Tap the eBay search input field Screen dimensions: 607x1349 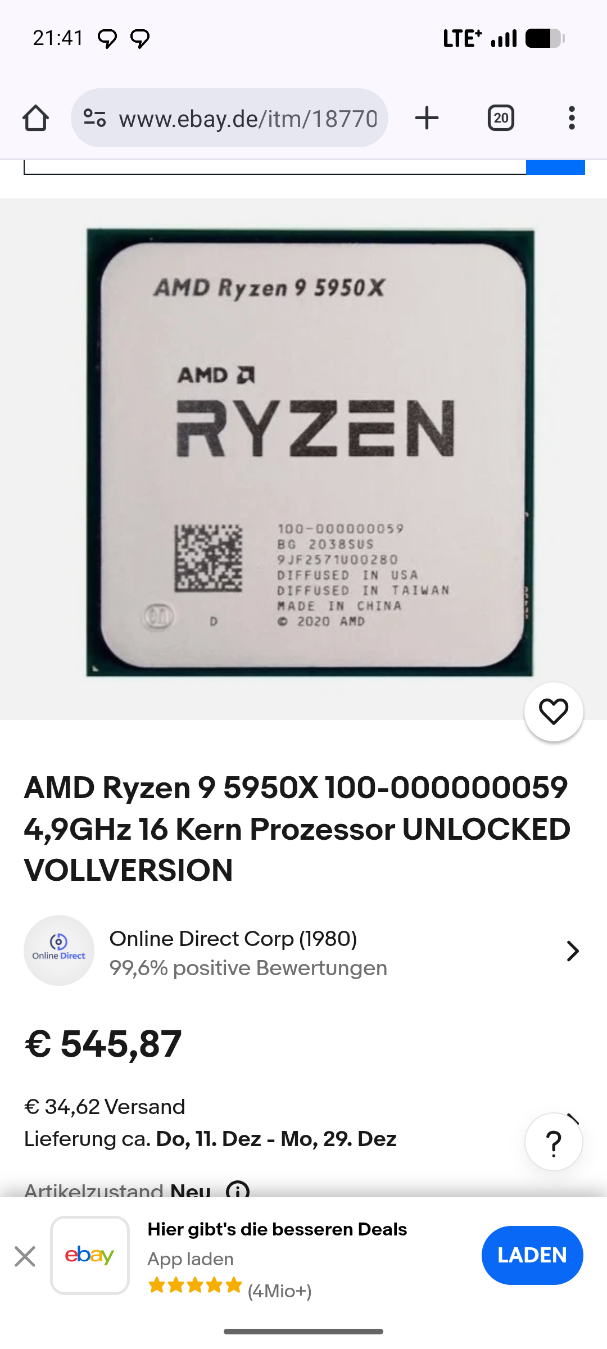(x=275, y=168)
